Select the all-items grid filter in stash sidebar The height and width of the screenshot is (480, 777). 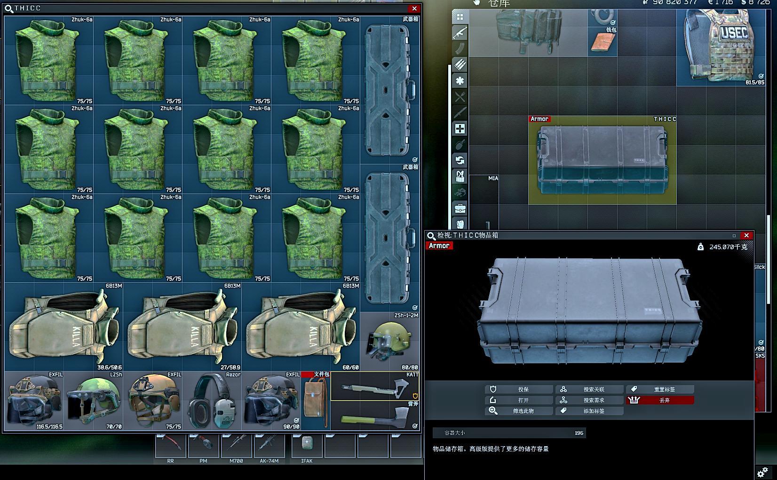click(x=460, y=17)
